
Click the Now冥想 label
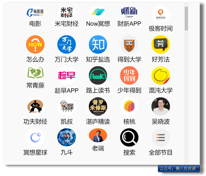98,24
